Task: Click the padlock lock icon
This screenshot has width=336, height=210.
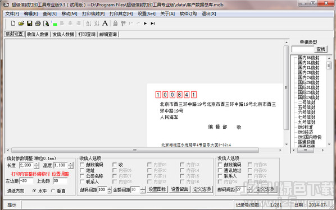Action: tap(115, 23)
